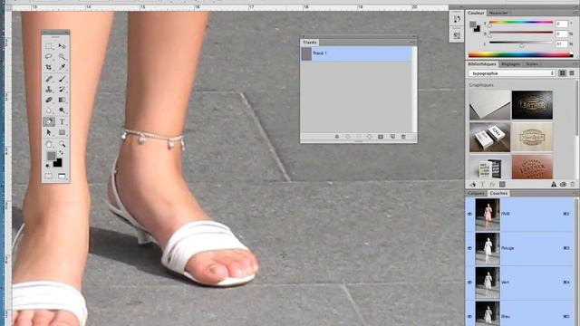Switch to the Couleur tab
Viewport: 580px width, 326px height.
[476, 13]
